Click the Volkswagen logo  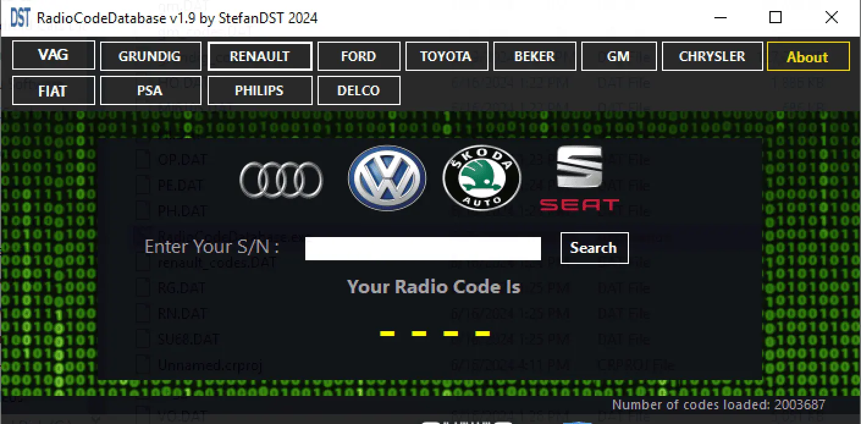[x=387, y=178]
